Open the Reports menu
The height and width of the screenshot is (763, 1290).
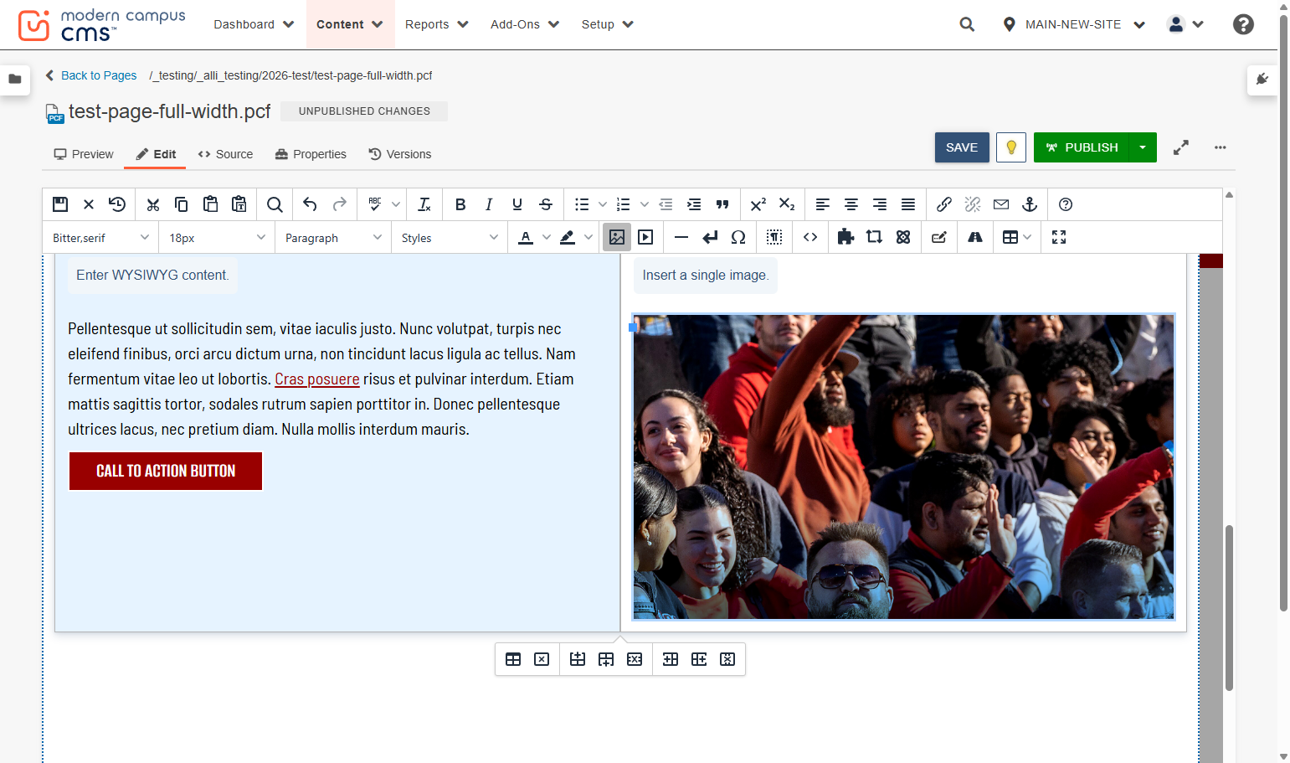(437, 24)
